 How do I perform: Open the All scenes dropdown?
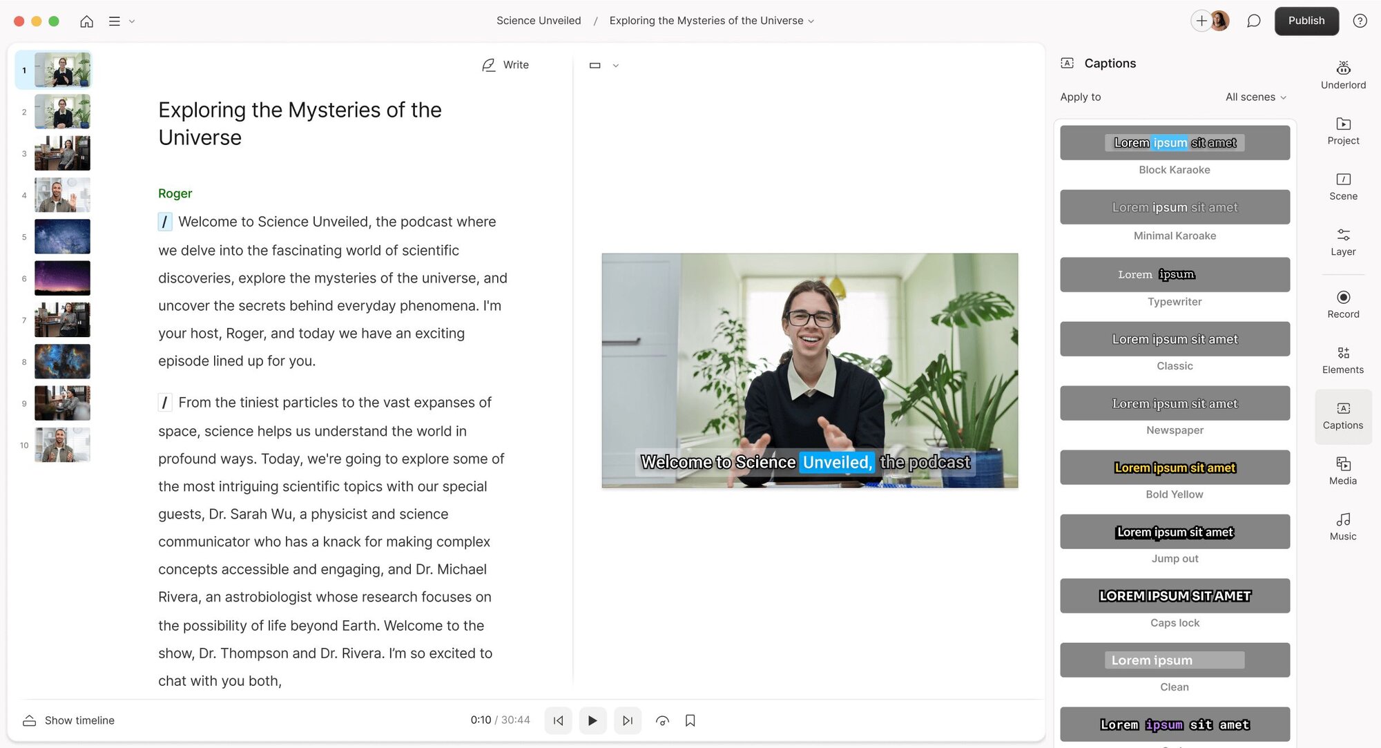coord(1255,97)
